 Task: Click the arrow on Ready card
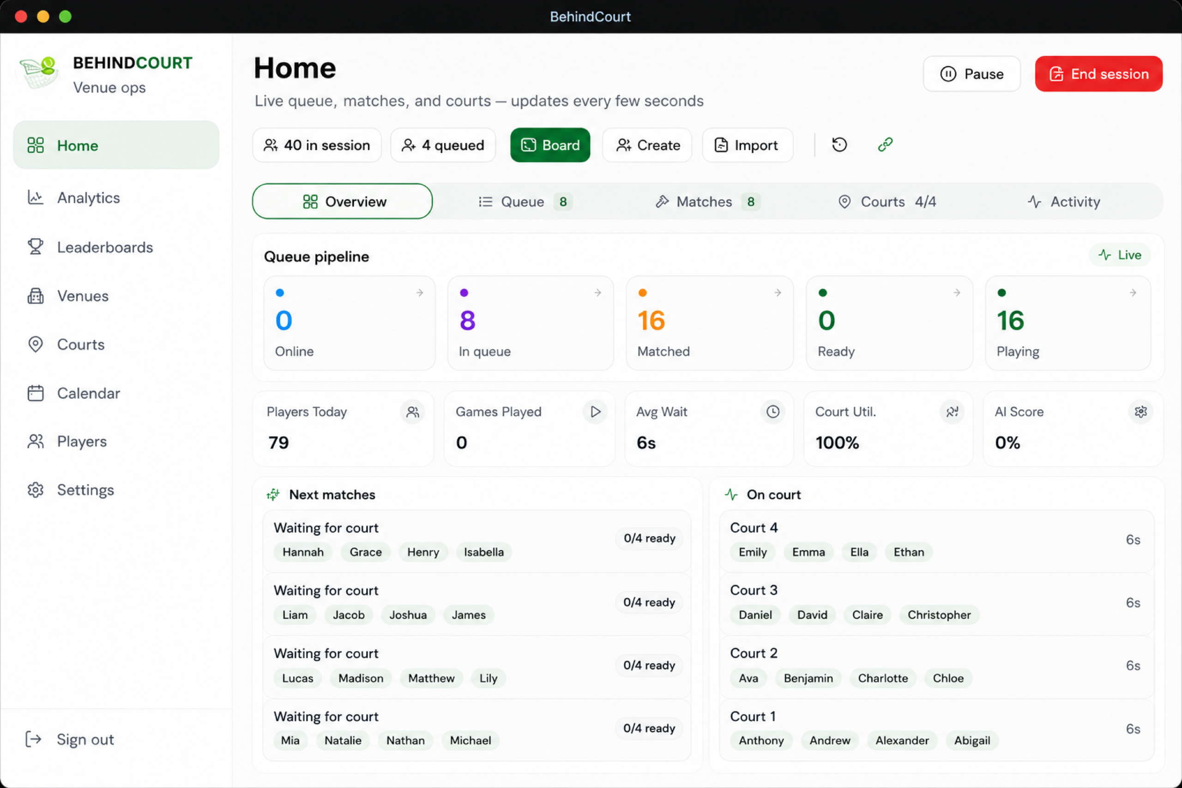(957, 292)
